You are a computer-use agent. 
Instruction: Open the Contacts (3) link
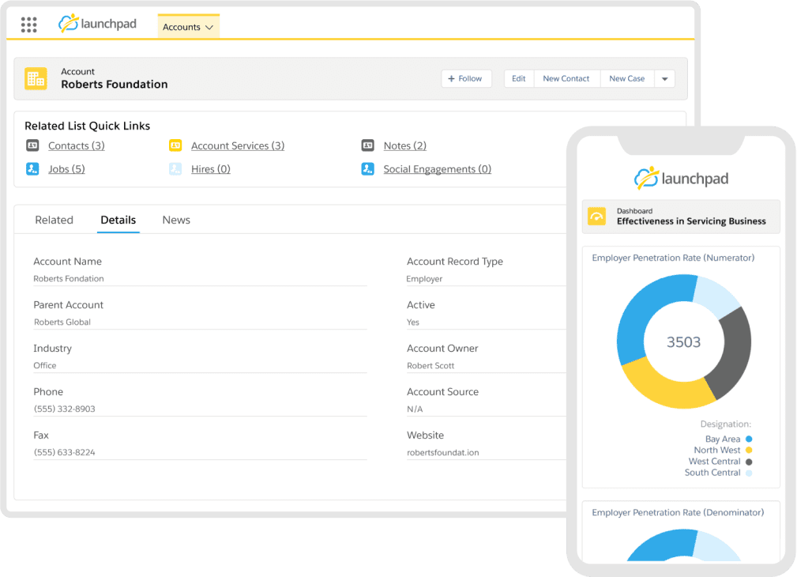point(77,145)
